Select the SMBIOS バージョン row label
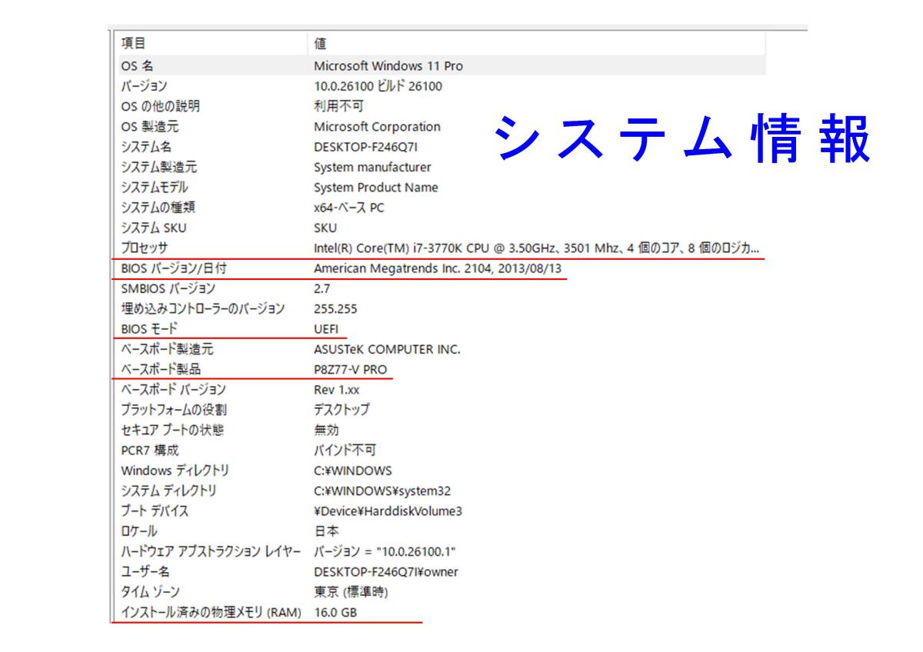This screenshot has width=923, height=652. 168,289
